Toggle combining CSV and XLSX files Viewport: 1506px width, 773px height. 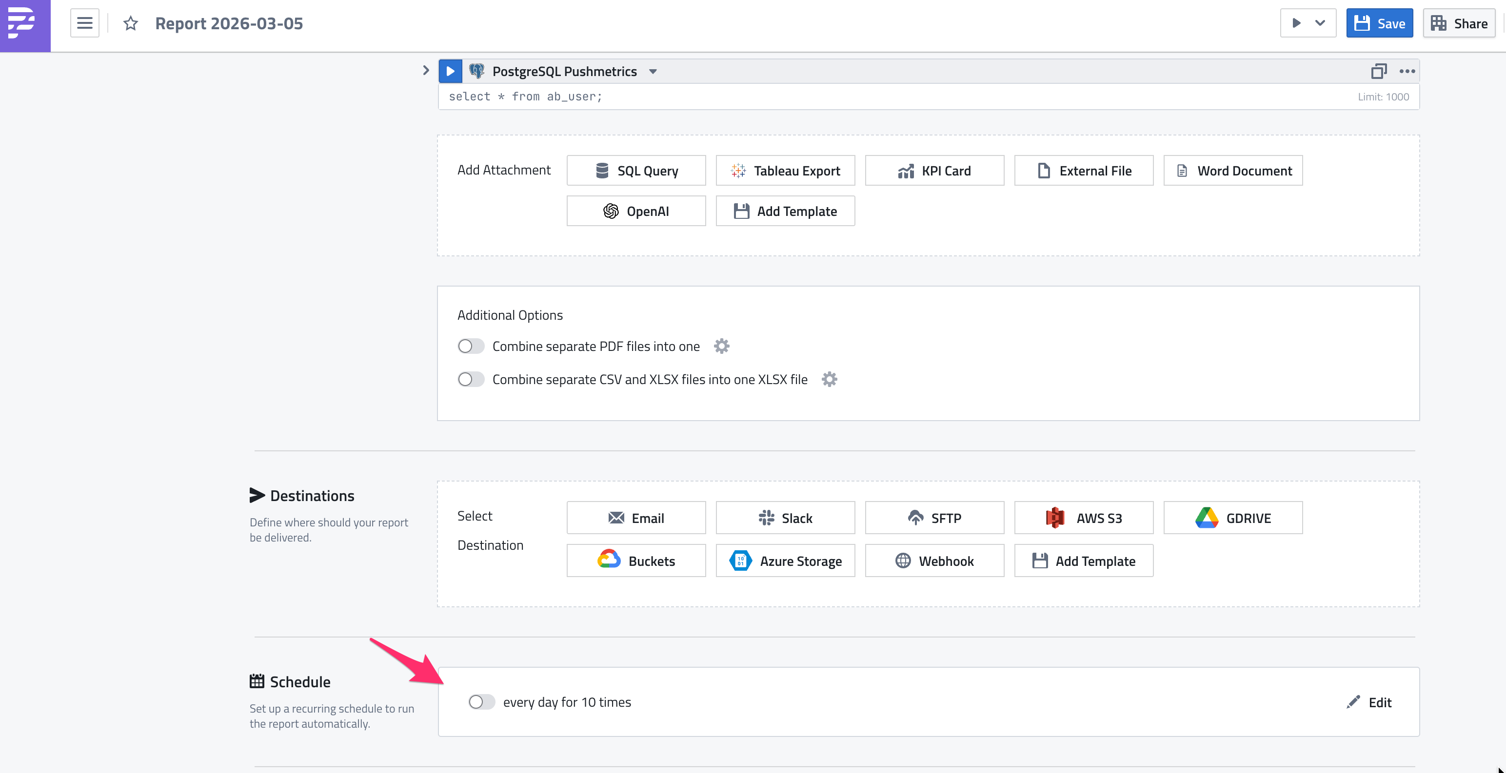[471, 379]
